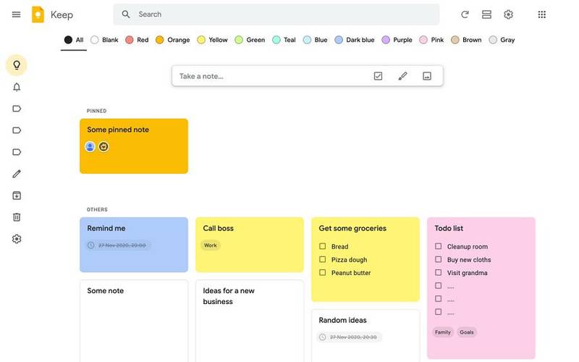
Task: Tick Visit grandma checkbox
Action: tap(439, 273)
